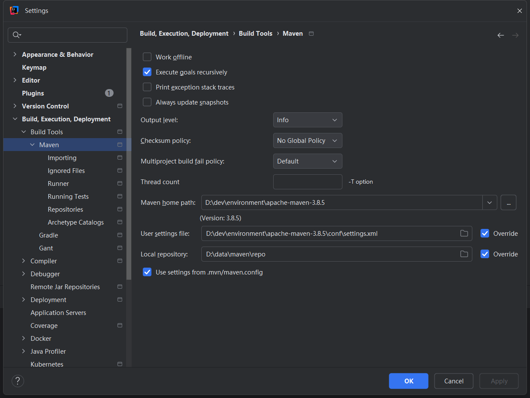
Task: Go back using the left arrow icon
Action: coord(501,35)
